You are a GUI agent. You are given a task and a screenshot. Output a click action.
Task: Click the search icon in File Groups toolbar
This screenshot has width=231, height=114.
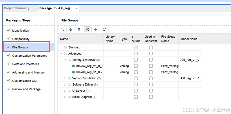click(x=62, y=29)
